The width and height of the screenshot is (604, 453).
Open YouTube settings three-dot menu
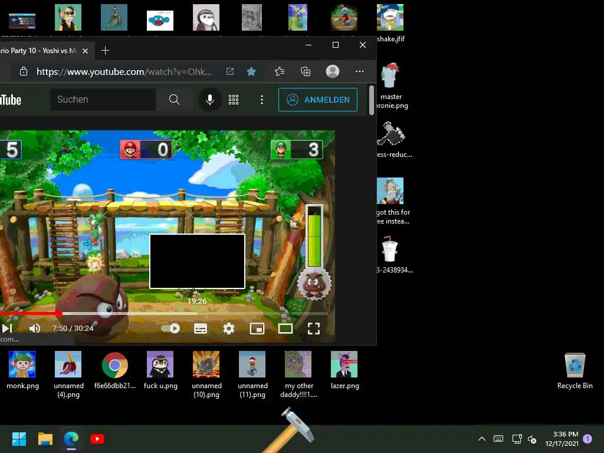coord(261,100)
